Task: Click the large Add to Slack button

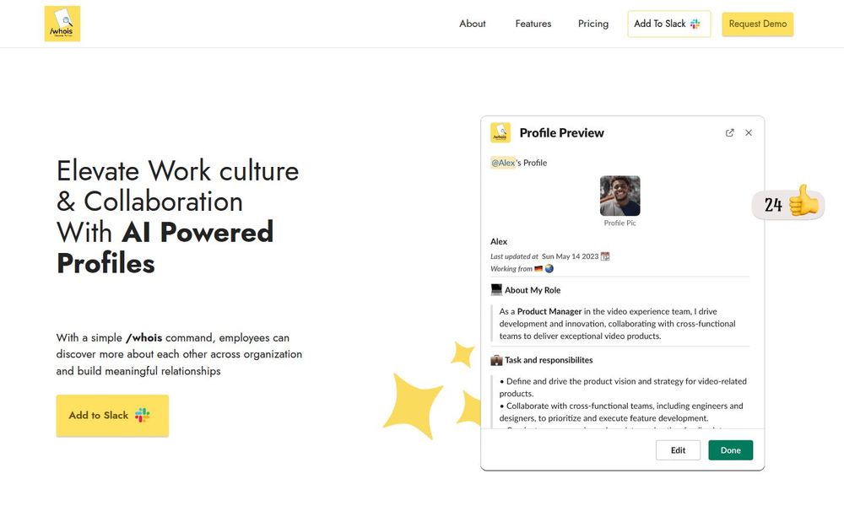Action: click(x=112, y=415)
